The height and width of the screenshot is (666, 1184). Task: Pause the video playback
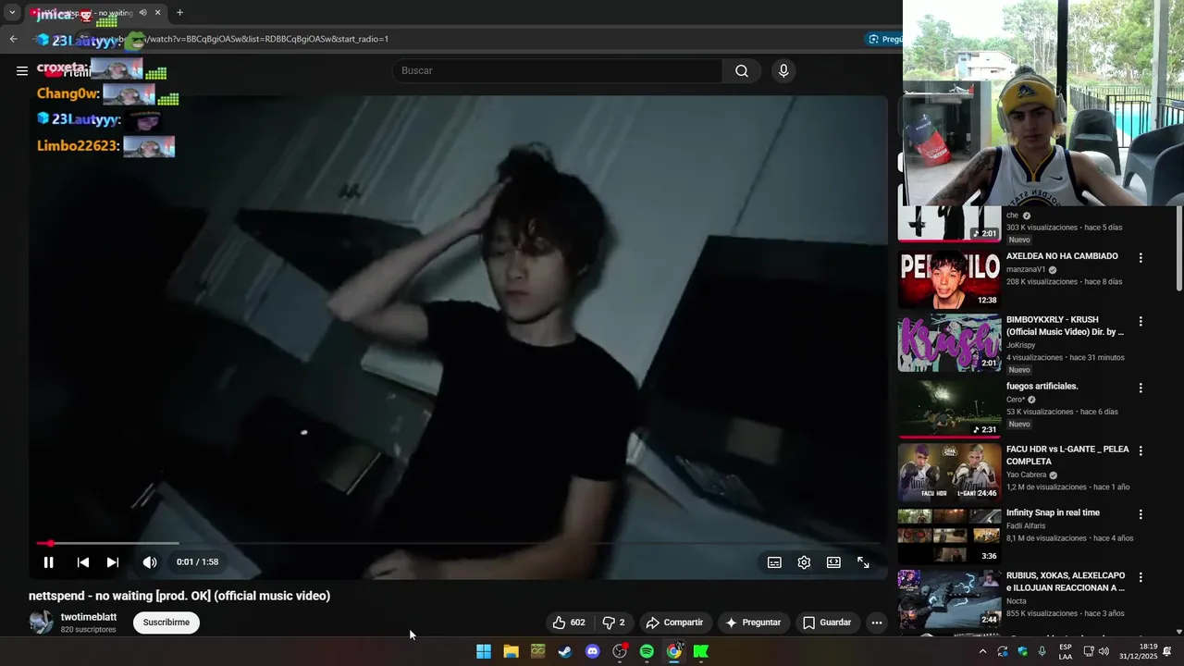48,562
